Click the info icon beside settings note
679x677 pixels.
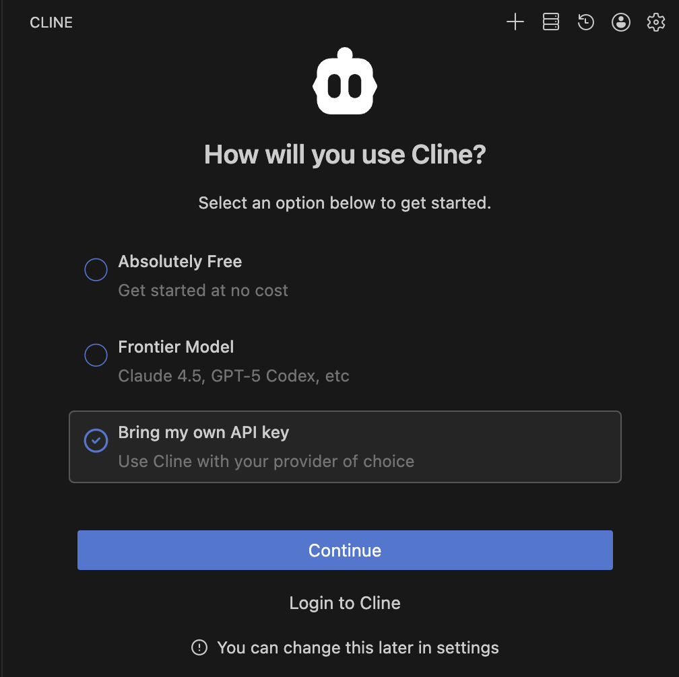(x=199, y=647)
